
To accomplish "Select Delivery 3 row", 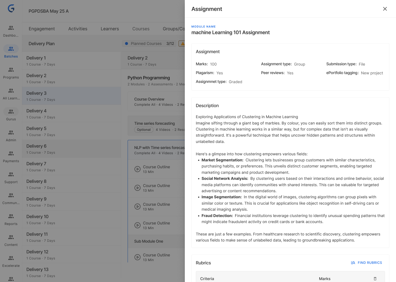I will [x=71, y=96].
